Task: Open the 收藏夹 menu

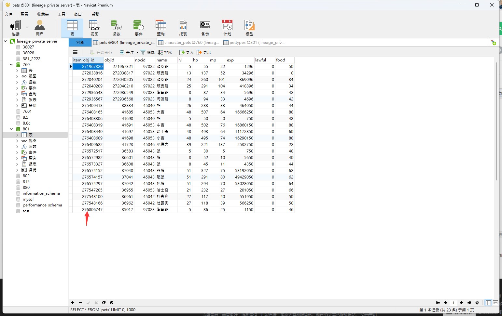Action: click(43, 14)
